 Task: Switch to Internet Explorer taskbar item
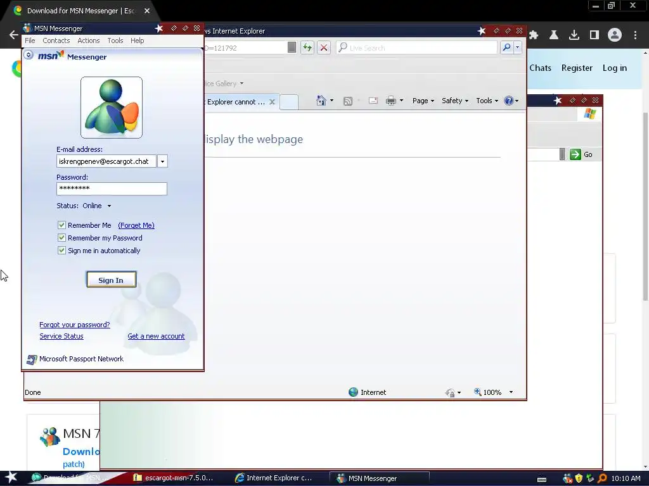[x=273, y=478]
